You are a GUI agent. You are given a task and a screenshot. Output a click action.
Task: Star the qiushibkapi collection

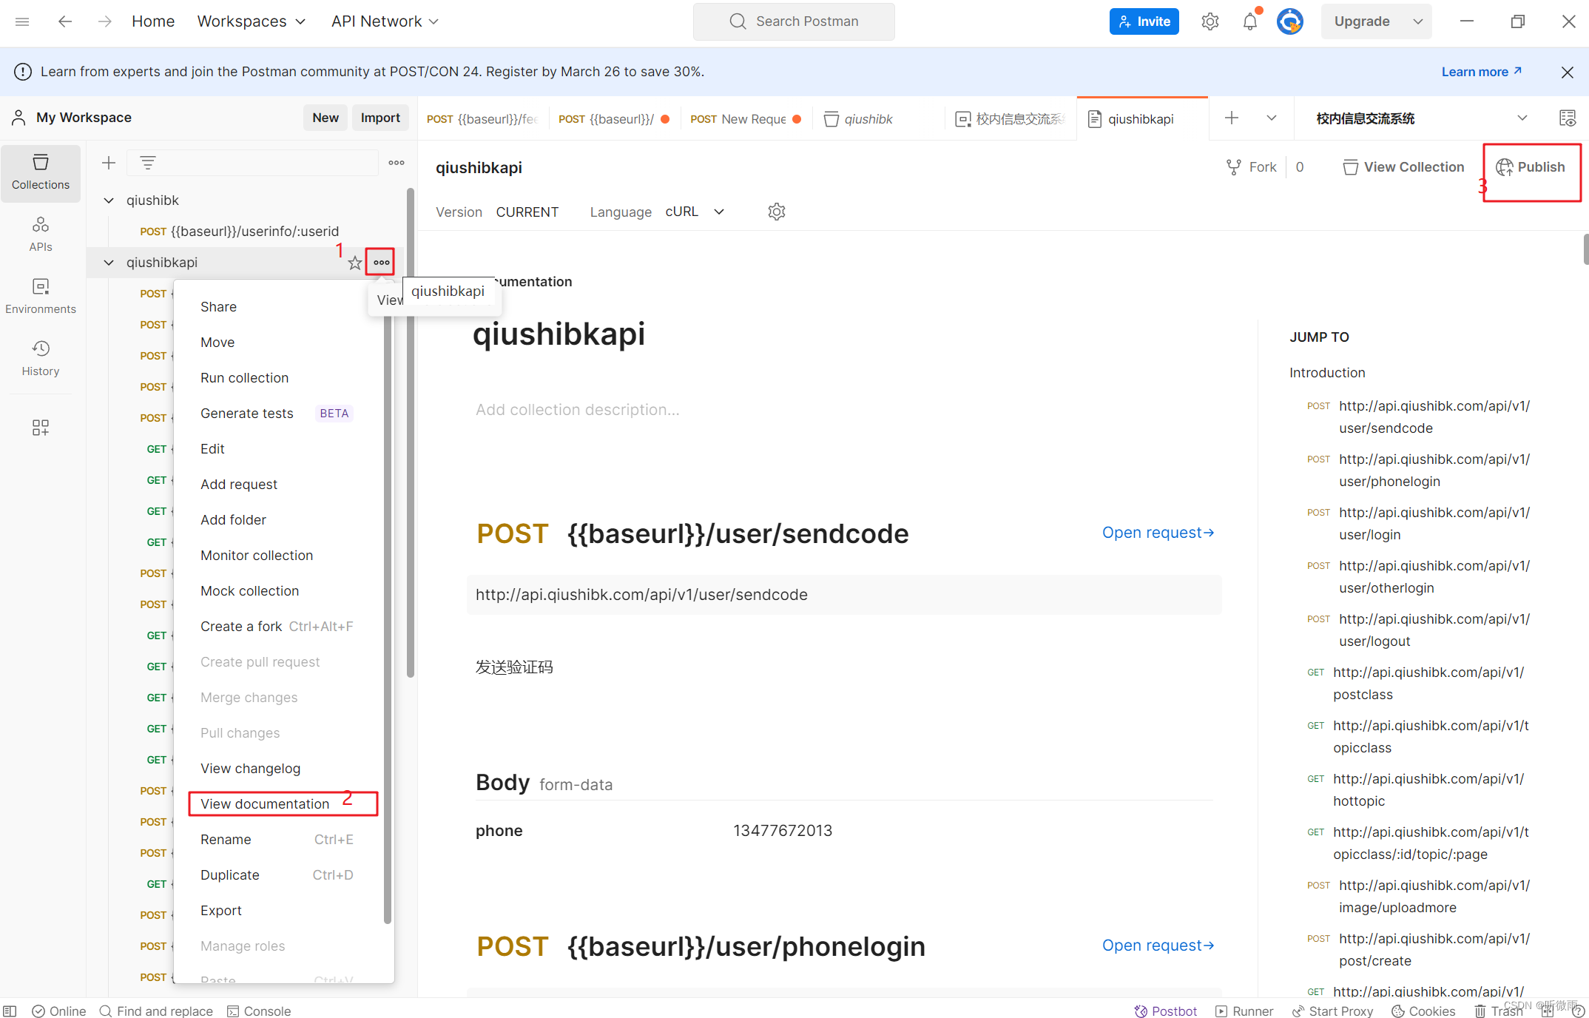pos(355,263)
